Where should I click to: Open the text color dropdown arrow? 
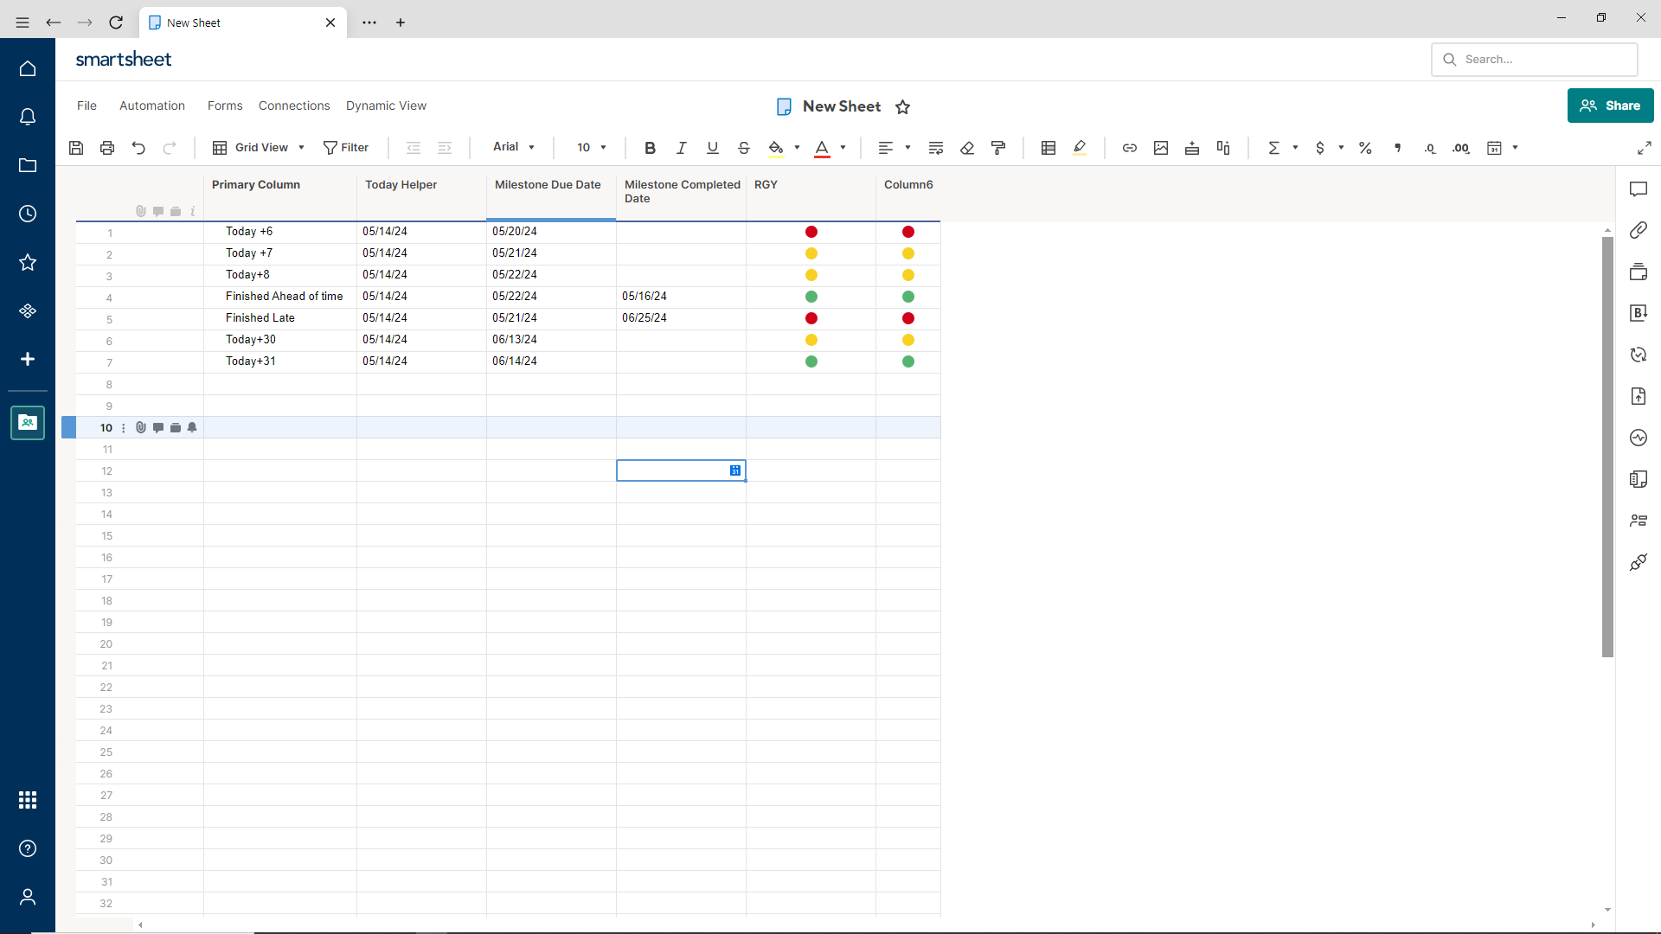tap(843, 148)
